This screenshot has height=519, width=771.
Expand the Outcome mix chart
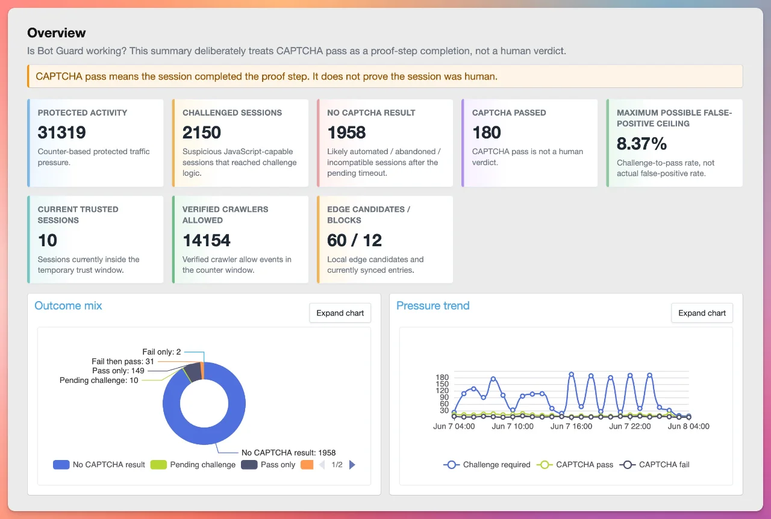pyautogui.click(x=340, y=313)
